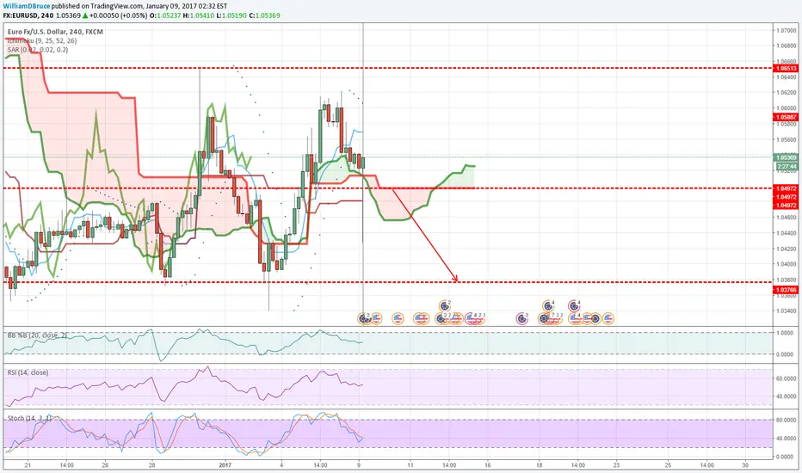Select the SAR indicator legend
This screenshot has width=802, height=473.
pos(38,50)
